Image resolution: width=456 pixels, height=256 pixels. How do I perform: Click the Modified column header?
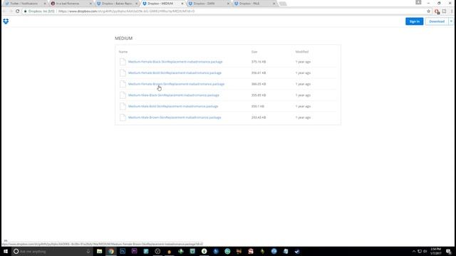pos(302,52)
